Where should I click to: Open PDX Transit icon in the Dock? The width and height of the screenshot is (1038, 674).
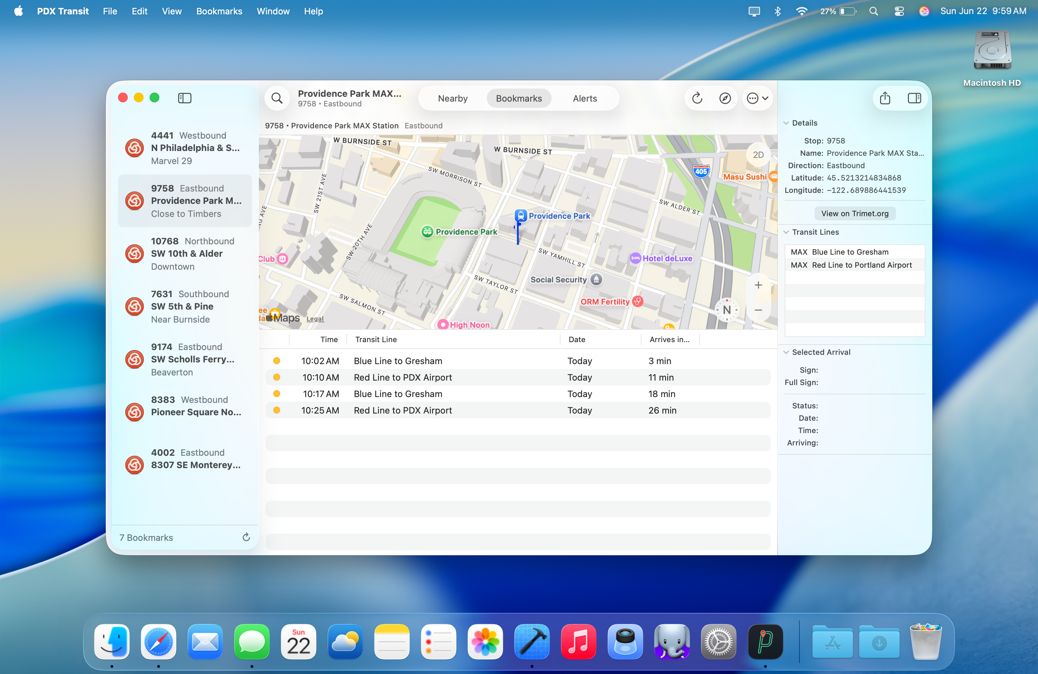click(765, 642)
